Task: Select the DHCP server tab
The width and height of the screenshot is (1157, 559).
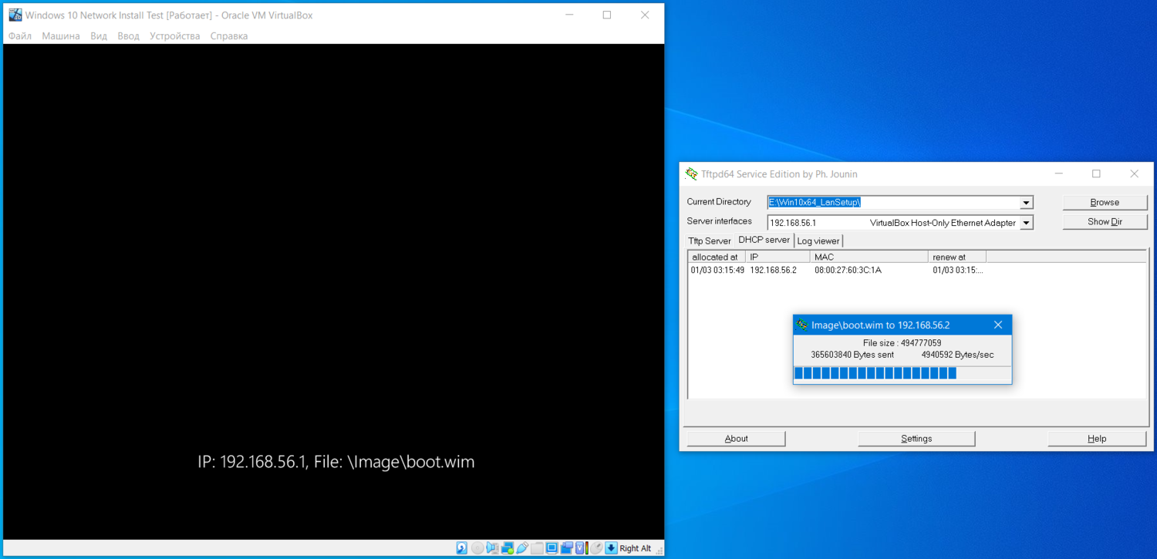Action: (764, 240)
